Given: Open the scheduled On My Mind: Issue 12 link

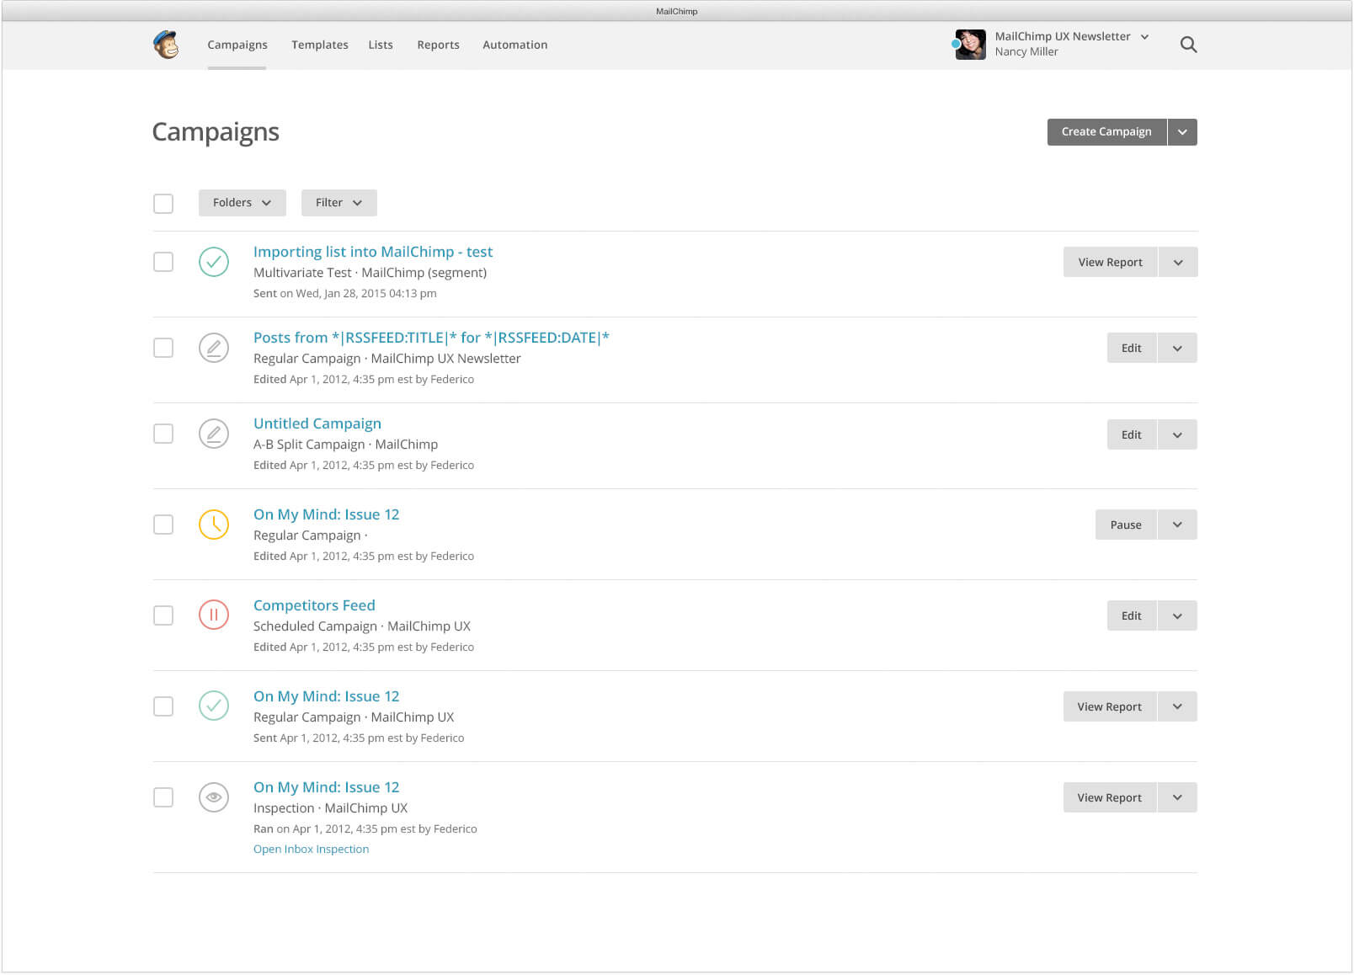Looking at the screenshot, I should 327,514.
